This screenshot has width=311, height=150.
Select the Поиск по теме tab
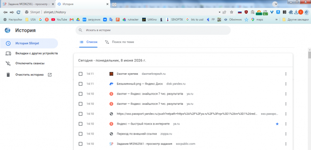(x=119, y=42)
